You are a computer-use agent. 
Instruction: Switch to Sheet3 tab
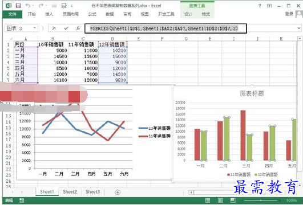92,192
